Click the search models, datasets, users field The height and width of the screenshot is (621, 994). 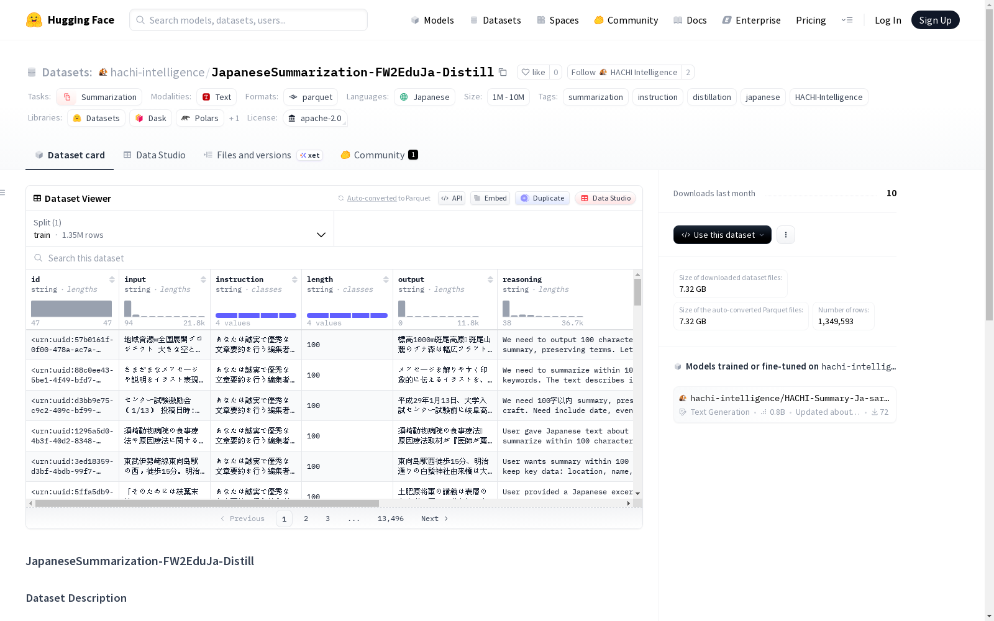click(248, 20)
